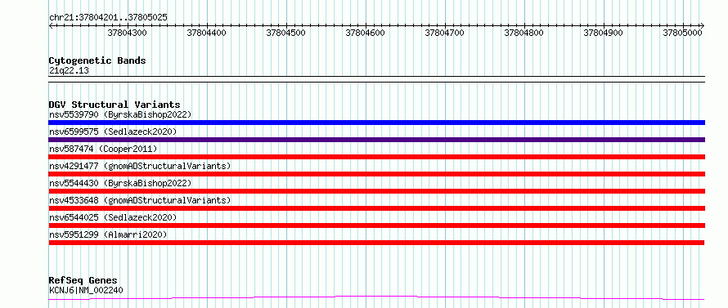Click the blue nsv5539790 variant bar
This screenshot has height=308, width=728.
376,123
